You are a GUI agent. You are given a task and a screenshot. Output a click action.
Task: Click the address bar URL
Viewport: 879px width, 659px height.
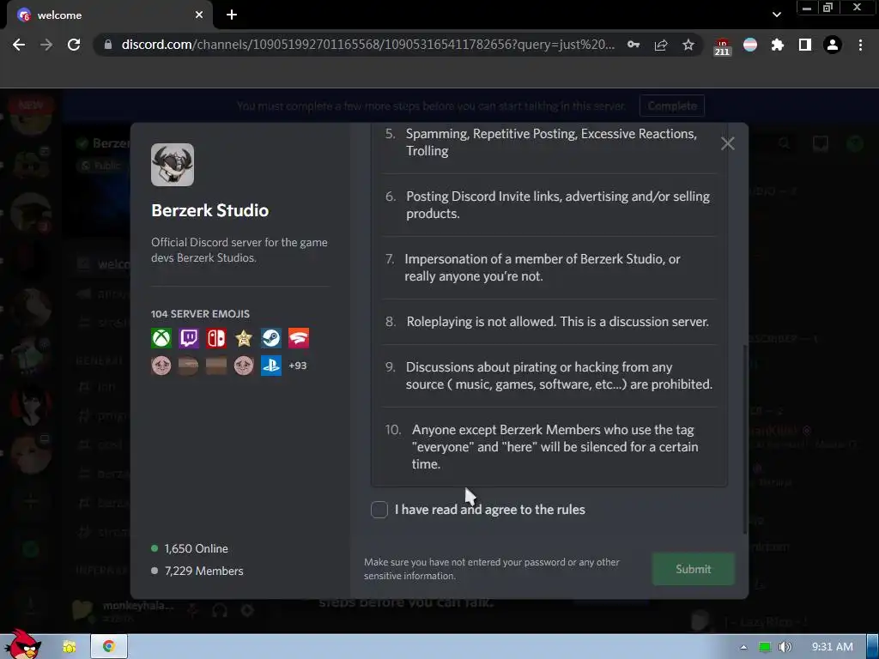click(367, 45)
